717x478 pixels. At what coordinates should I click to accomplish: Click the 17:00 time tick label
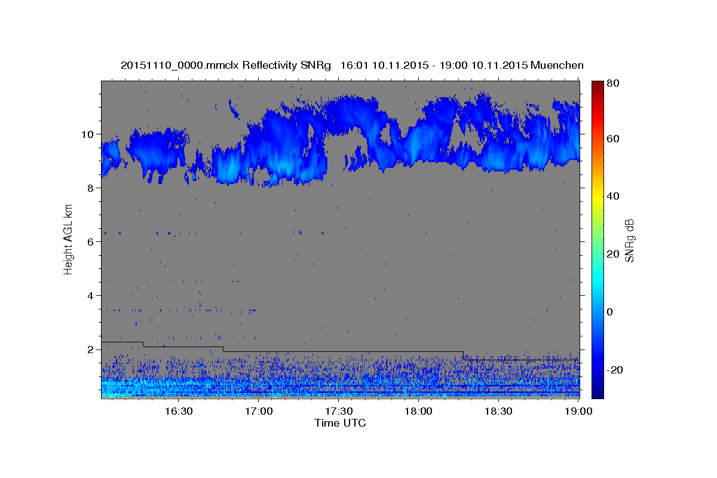259,412
